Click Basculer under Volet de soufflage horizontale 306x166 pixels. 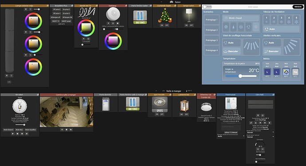point(231,51)
